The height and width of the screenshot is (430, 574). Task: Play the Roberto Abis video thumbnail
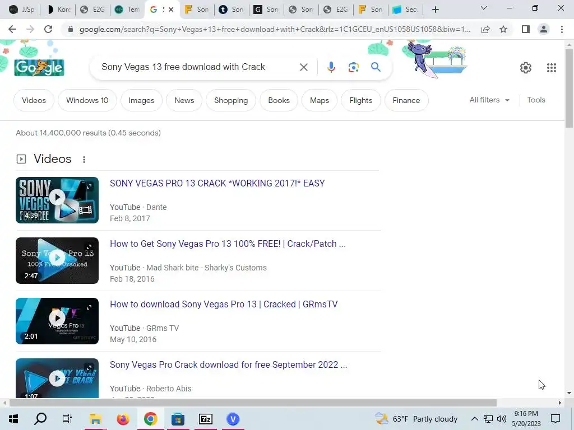(x=57, y=378)
